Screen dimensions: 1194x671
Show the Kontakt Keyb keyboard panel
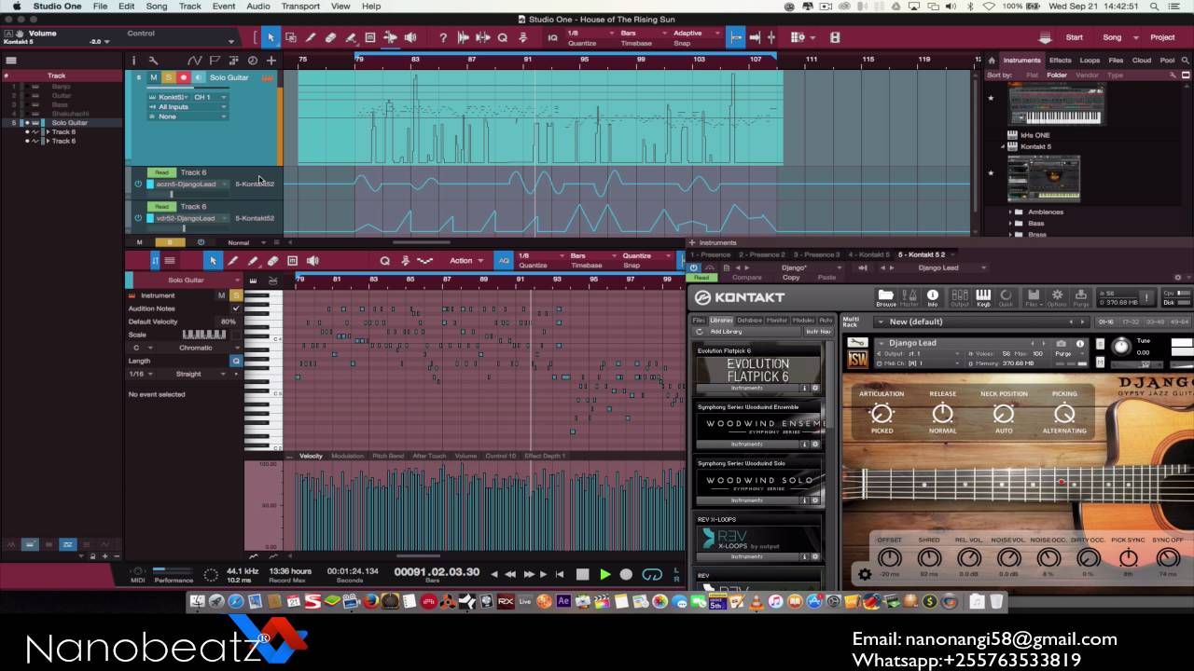[x=983, y=297]
